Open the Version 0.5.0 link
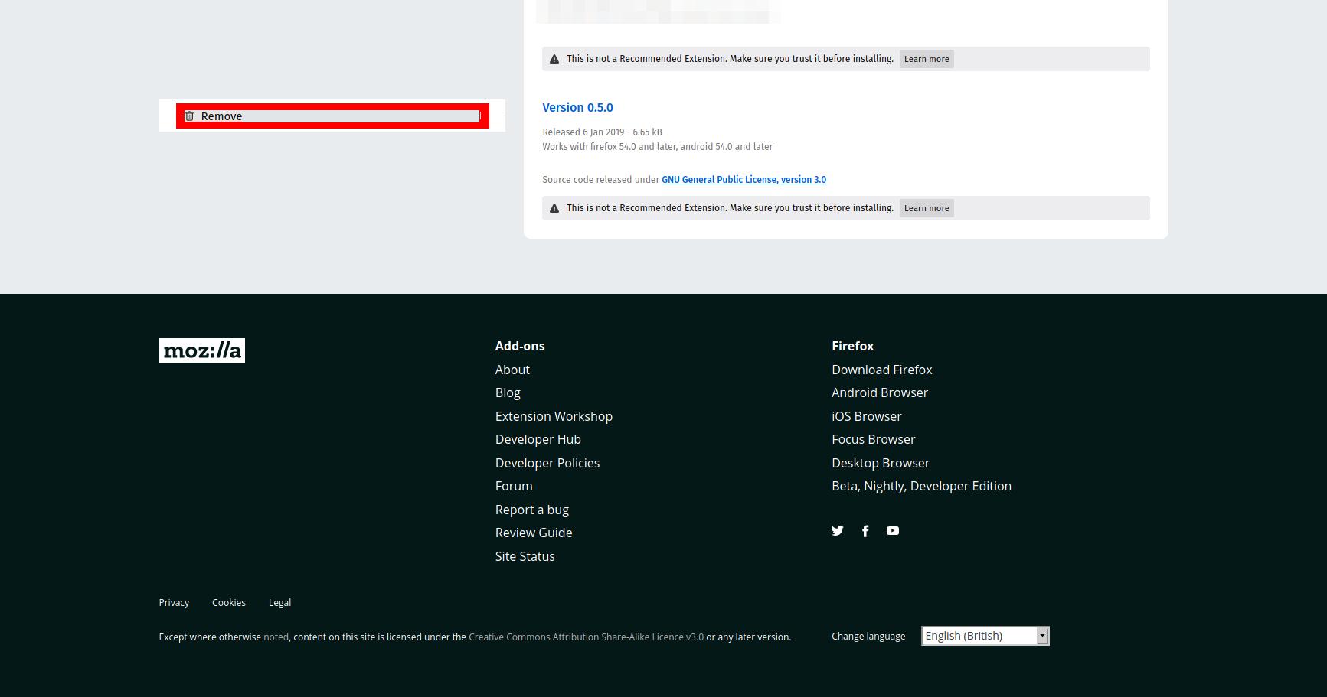This screenshot has height=697, width=1327. click(577, 108)
